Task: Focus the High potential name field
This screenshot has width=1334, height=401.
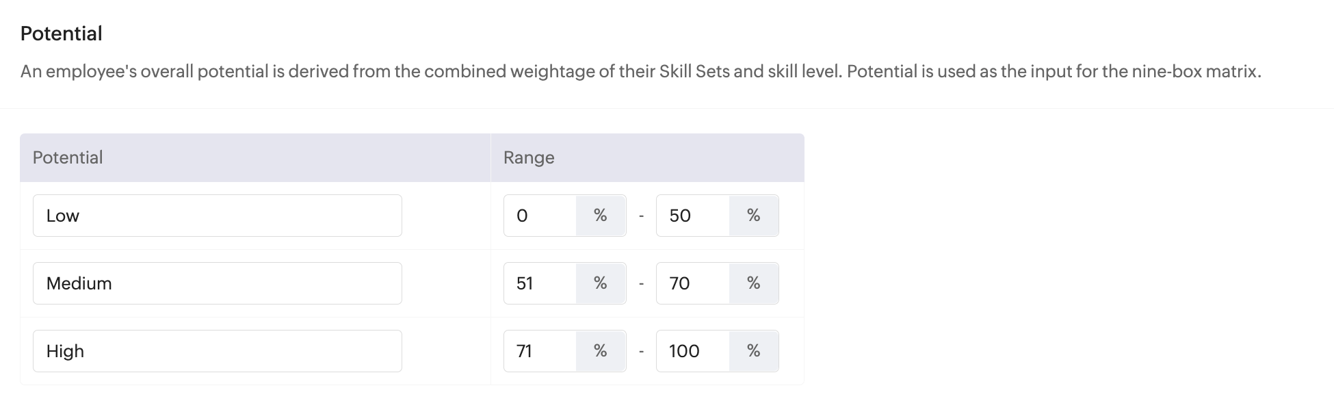Action: 217,351
